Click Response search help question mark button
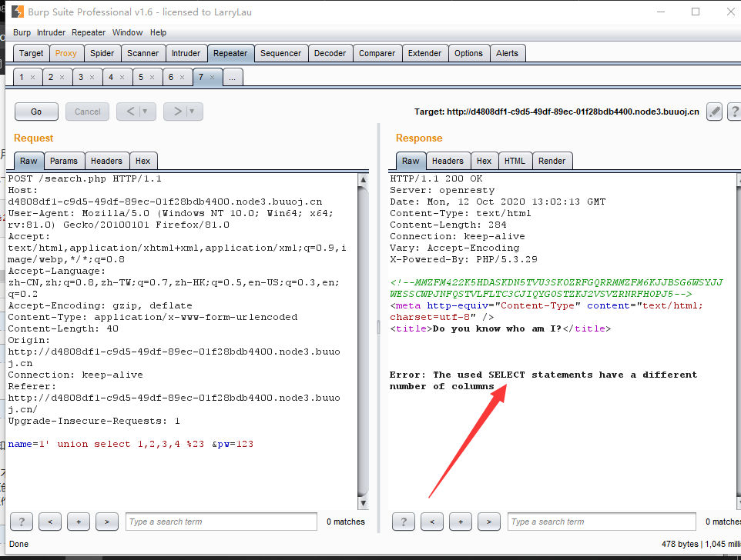 pos(404,522)
